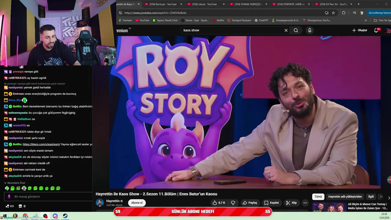Open 'Tüm Yer İşa...' bookmarks folder
391x220 pixels.
(x=382, y=20)
